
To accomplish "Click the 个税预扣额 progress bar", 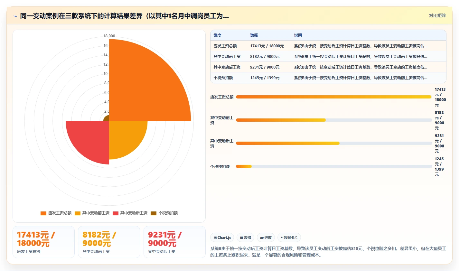I will (334, 166).
